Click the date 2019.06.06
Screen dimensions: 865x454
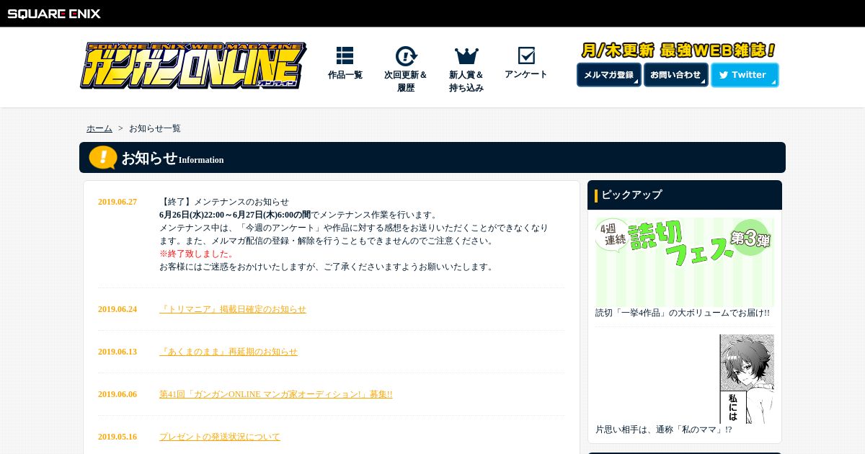click(x=117, y=394)
